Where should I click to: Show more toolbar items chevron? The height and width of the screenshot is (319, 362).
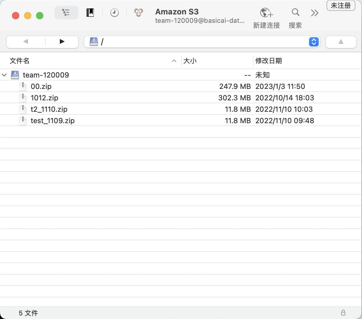click(x=314, y=13)
